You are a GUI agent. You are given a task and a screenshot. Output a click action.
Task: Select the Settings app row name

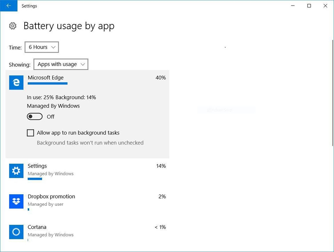click(37, 166)
